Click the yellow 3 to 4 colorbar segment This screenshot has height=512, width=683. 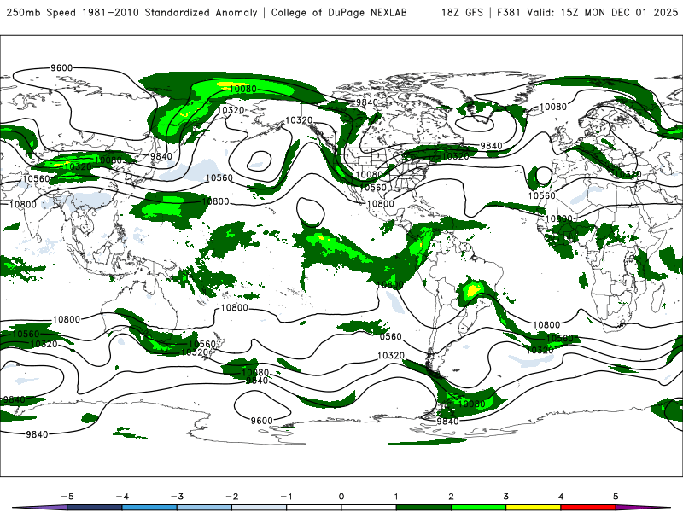[x=533, y=508]
